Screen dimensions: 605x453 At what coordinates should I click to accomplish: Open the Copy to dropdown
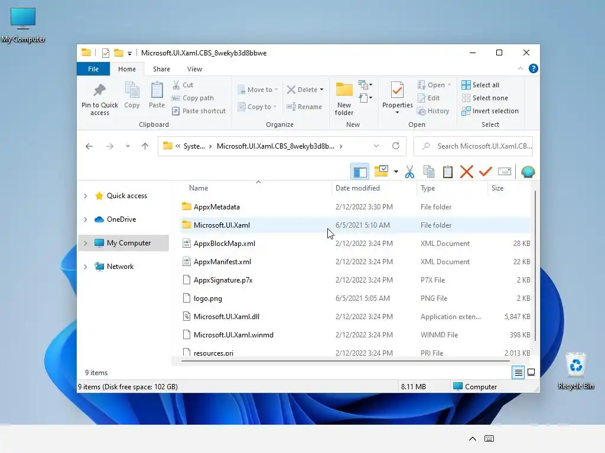coord(258,107)
